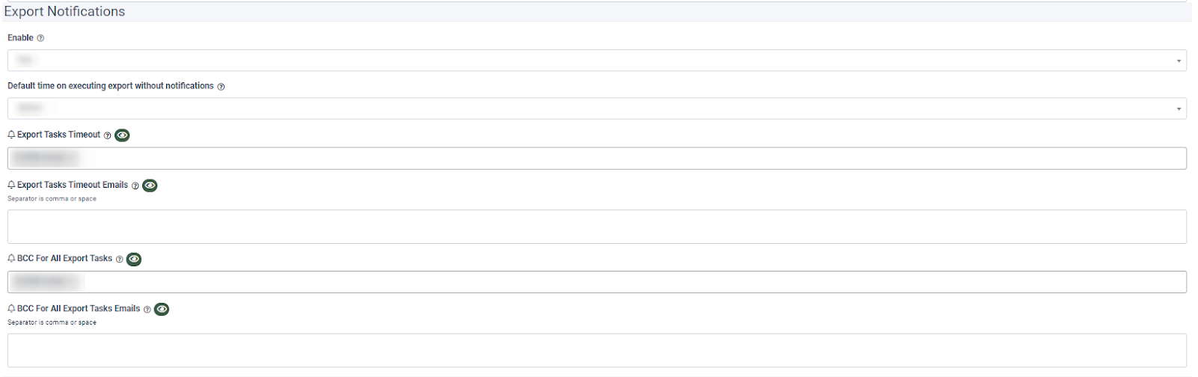Click help icon next to Export Tasks Timeout
The height and width of the screenshot is (377, 1198).
tap(107, 135)
